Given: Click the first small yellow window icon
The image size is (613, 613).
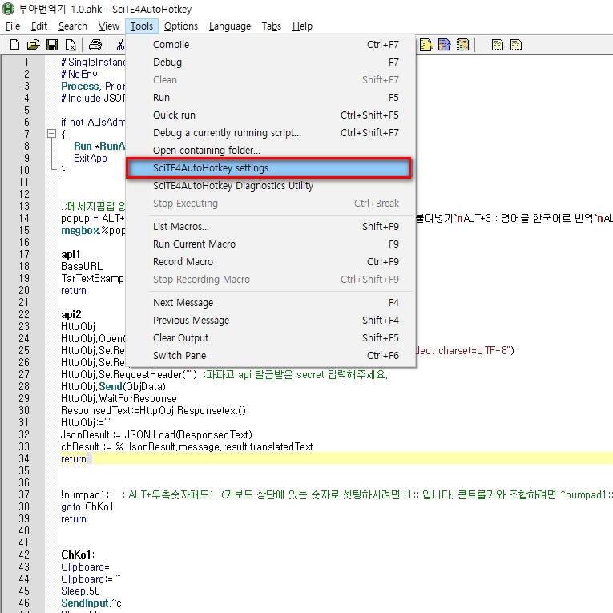Looking at the screenshot, I should point(498,45).
